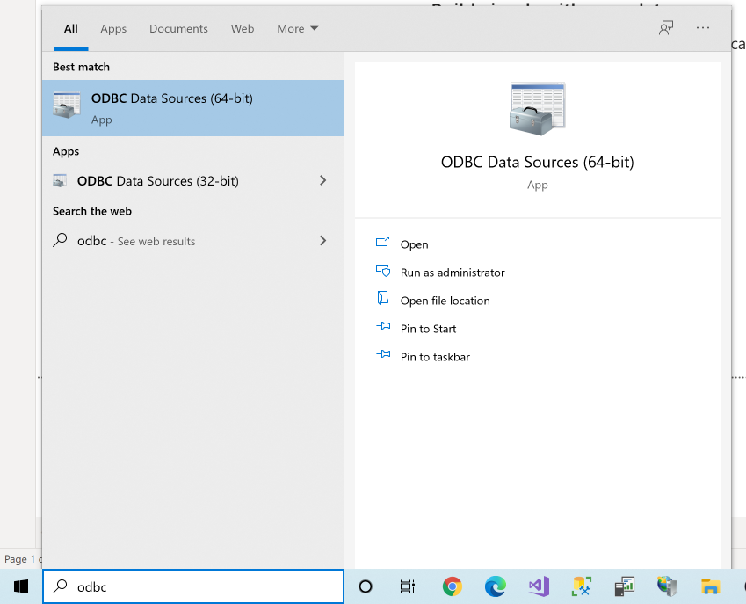746x604 pixels.
Task: Open ODBC Data Sources (64-bit) best match
Action: (192, 108)
